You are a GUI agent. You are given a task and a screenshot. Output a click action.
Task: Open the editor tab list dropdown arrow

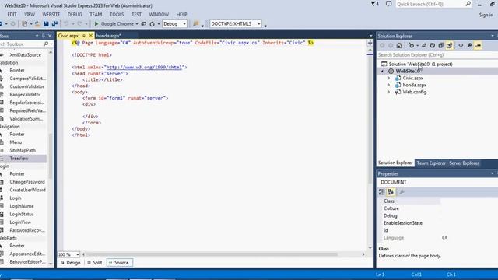370,36
